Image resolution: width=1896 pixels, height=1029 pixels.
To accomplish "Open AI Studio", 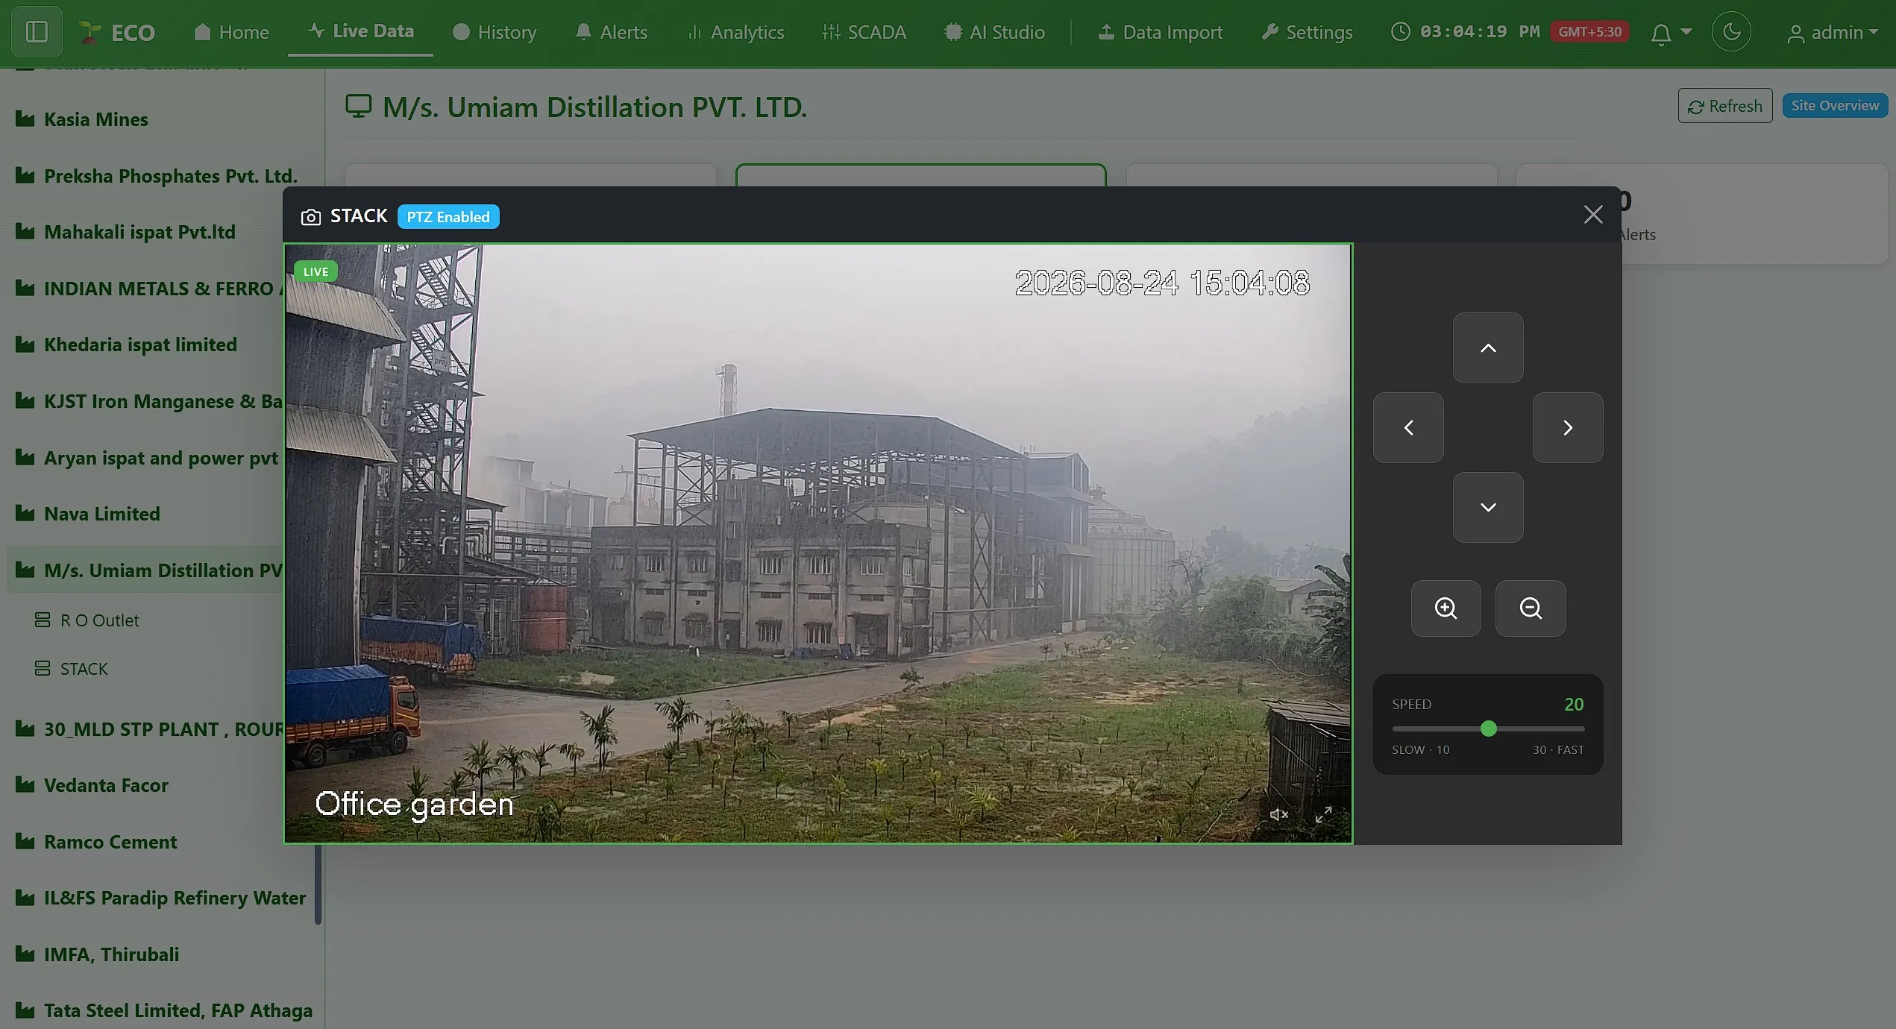I will tap(994, 32).
